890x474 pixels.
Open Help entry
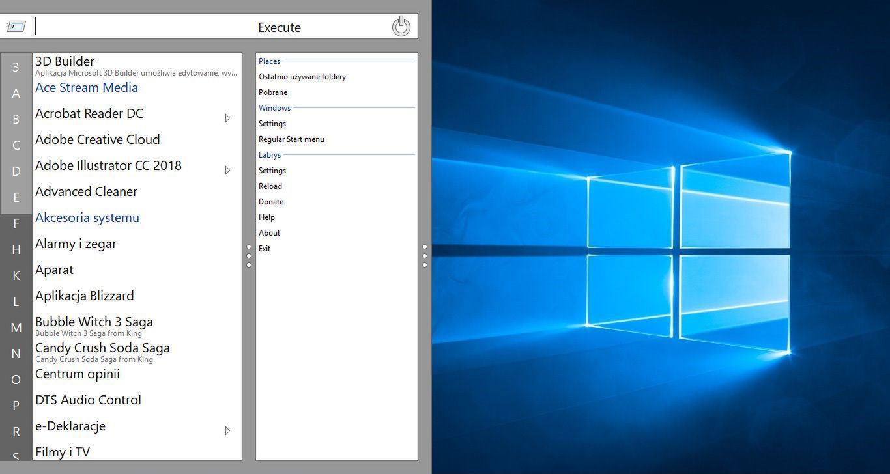point(266,217)
